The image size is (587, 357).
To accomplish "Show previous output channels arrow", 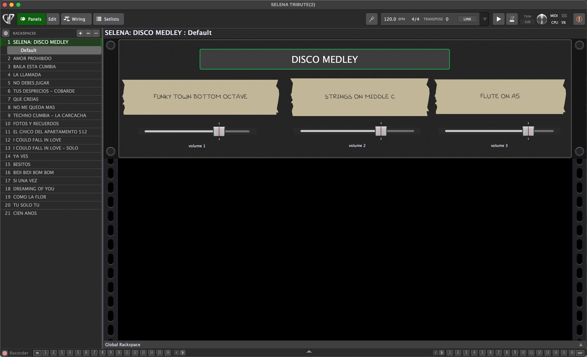I will point(436,353).
